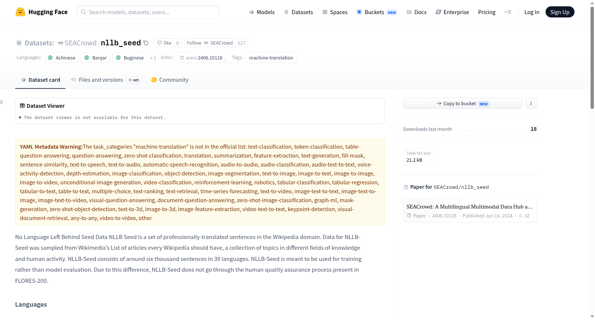Focus the search models, datasets, users field

pos(148,12)
